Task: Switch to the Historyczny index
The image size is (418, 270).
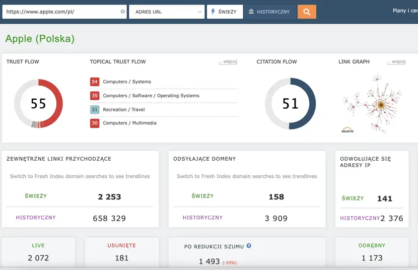Action: coord(270,12)
